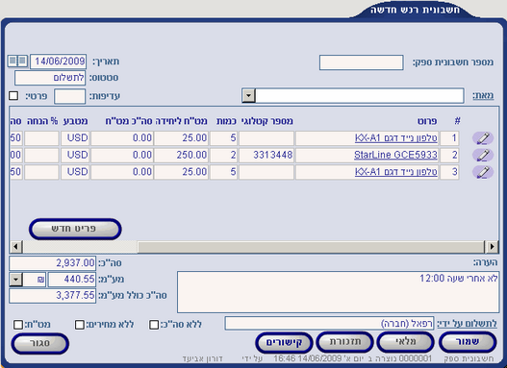Click the סה"כ total field showing 2,937.00
The height and width of the screenshot is (368, 507).
pyautogui.click(x=52, y=263)
